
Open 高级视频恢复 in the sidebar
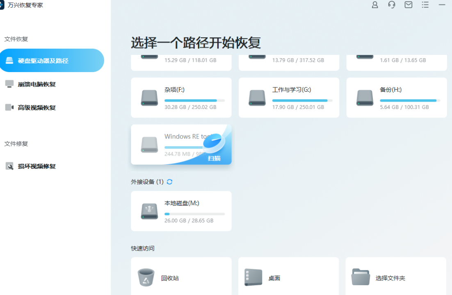pos(36,108)
